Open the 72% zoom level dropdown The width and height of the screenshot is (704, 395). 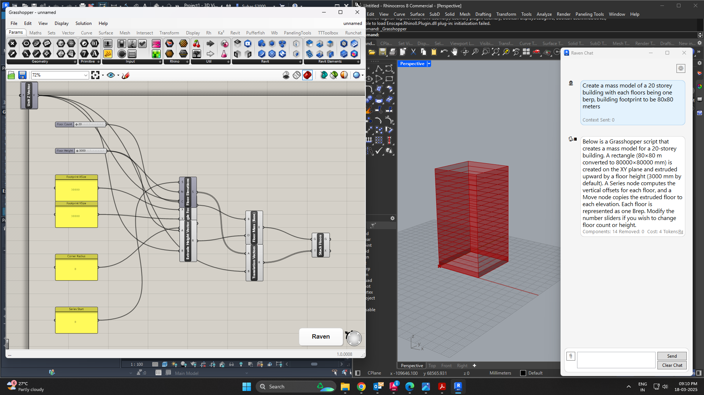(85, 75)
